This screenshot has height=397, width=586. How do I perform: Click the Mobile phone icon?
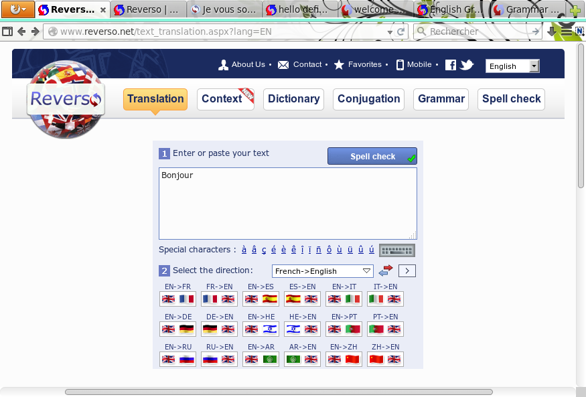point(400,65)
